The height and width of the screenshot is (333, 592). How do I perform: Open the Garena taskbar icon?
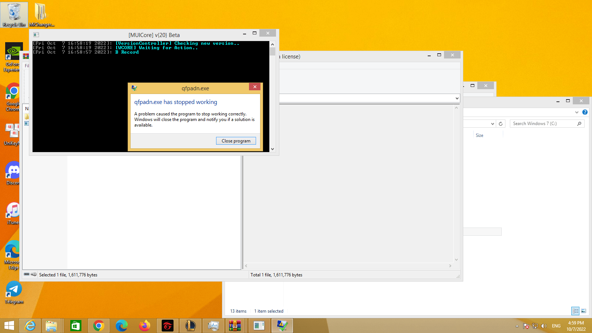click(x=167, y=326)
